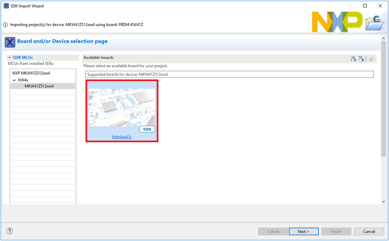This screenshot has height=241, width=389.
Task: Click the 'Available boards' heading
Action: (99, 58)
